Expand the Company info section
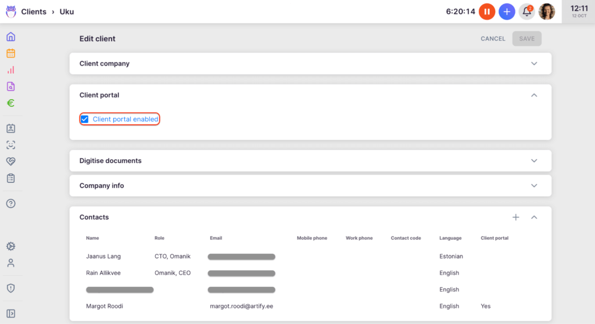595x324 pixels. [x=534, y=186]
